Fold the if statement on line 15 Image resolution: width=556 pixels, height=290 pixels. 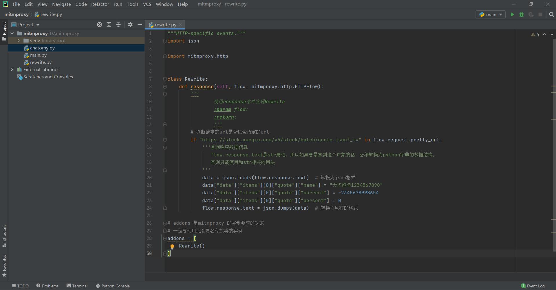165,140
